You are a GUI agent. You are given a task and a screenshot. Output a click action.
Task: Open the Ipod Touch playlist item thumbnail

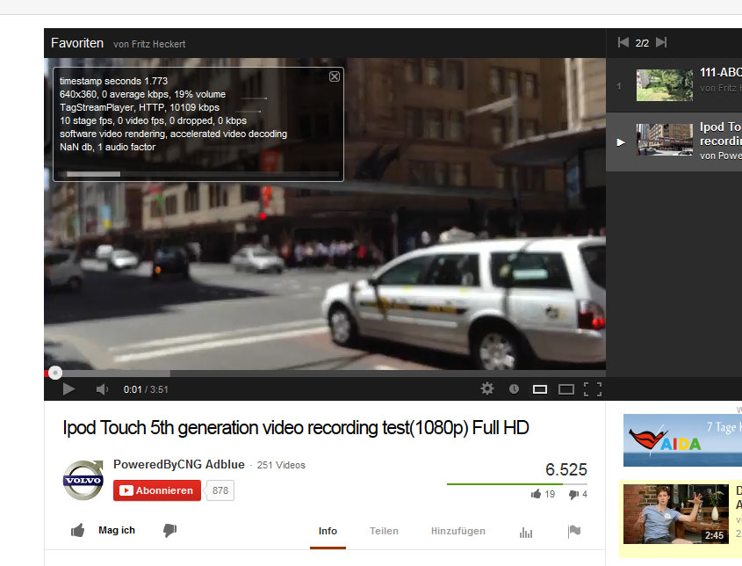[x=665, y=140]
